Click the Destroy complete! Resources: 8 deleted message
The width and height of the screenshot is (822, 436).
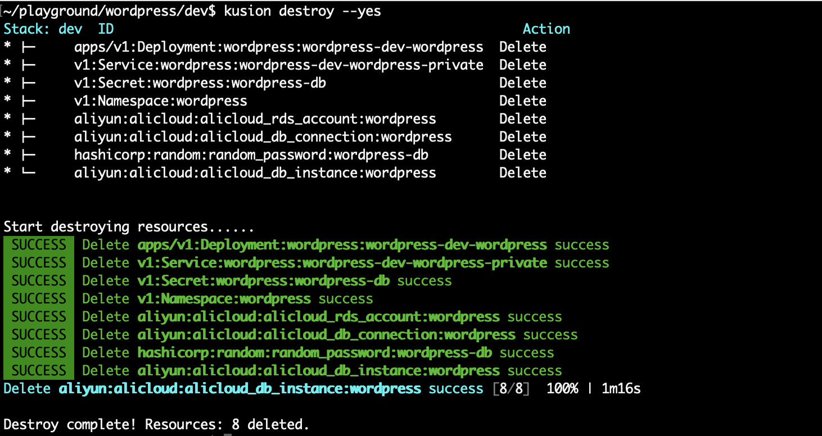point(155,424)
